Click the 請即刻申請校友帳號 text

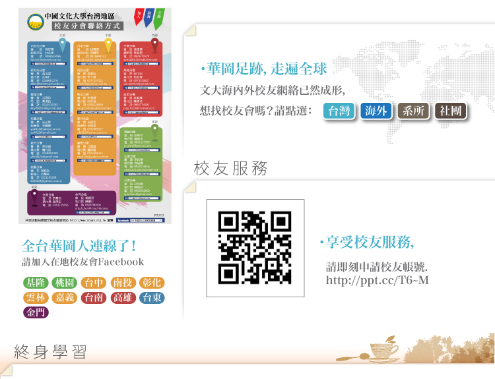(377, 267)
